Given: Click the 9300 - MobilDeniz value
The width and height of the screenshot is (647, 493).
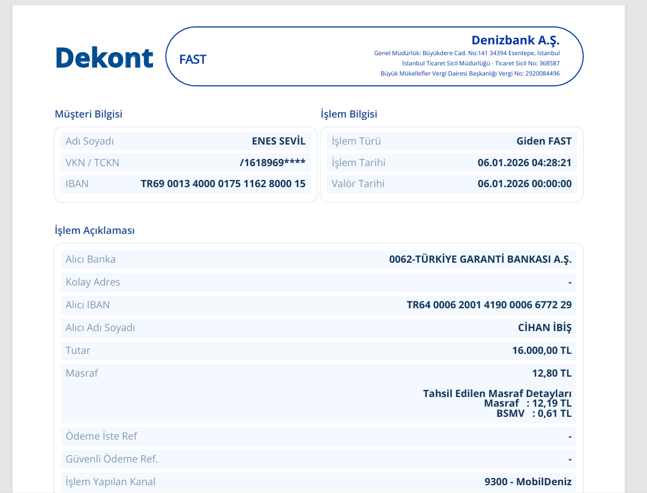Looking at the screenshot, I should [x=528, y=482].
